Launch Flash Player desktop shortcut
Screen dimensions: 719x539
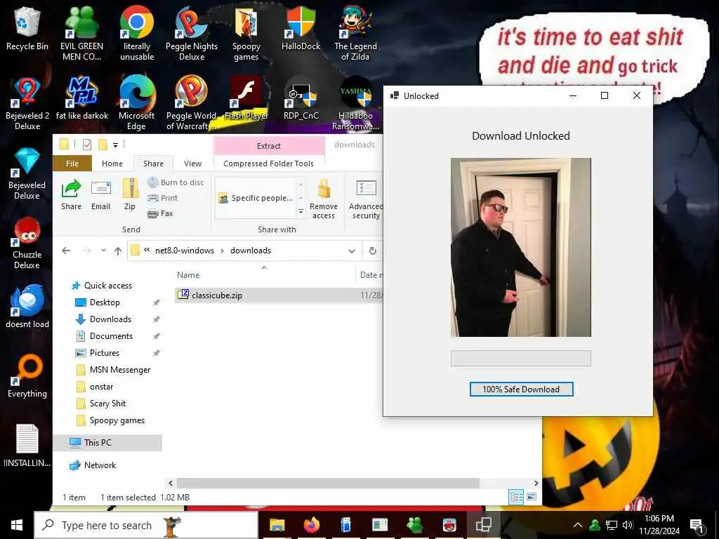pyautogui.click(x=246, y=98)
